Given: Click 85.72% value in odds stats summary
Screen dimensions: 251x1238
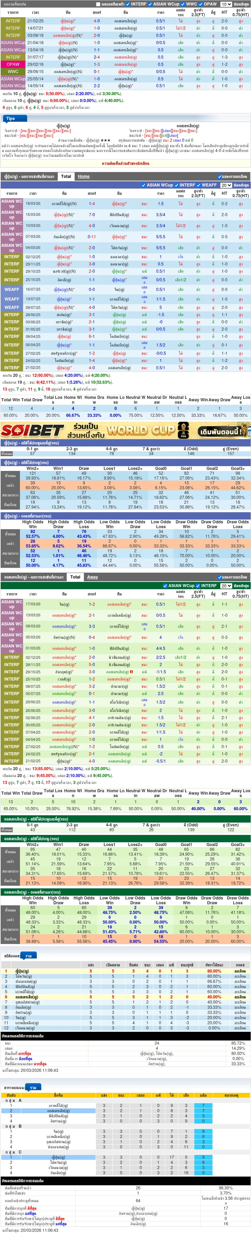Looking at the screenshot, I should (x=238, y=1043).
